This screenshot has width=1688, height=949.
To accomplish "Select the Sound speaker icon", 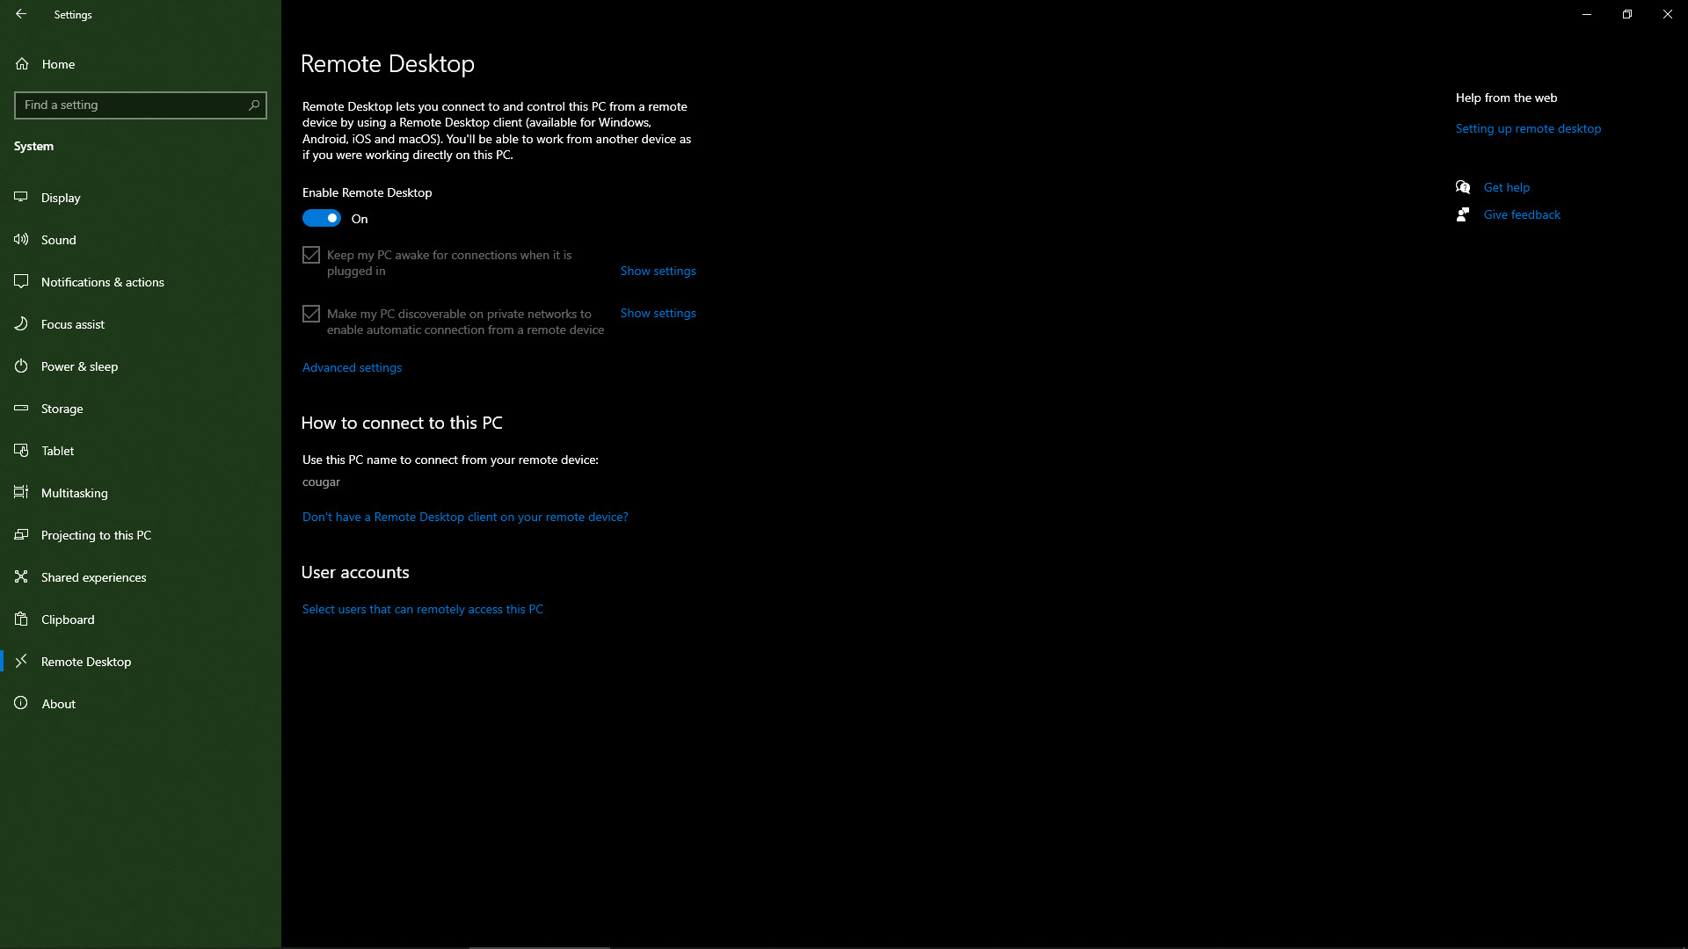I will click(21, 239).
